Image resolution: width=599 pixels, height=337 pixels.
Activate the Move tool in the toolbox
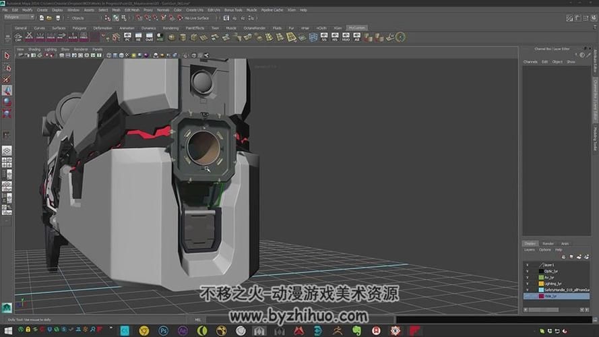pyautogui.click(x=7, y=90)
